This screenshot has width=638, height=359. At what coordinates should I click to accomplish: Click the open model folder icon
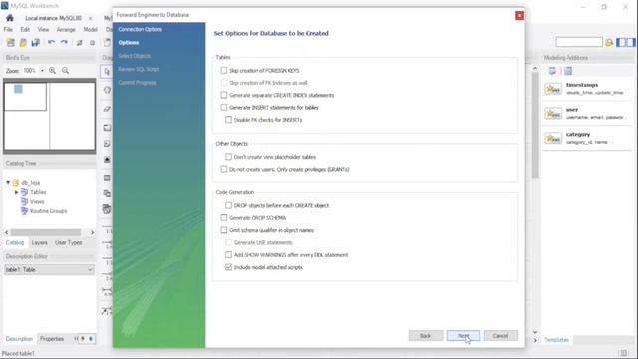point(23,42)
